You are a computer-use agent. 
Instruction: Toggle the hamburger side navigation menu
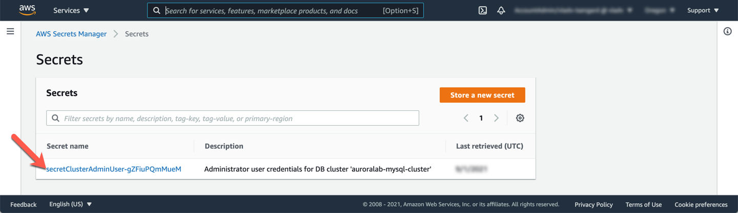point(10,32)
